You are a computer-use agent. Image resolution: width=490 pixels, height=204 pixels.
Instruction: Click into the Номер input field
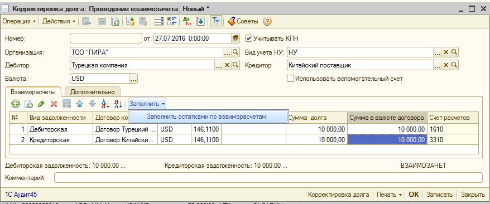pos(106,38)
